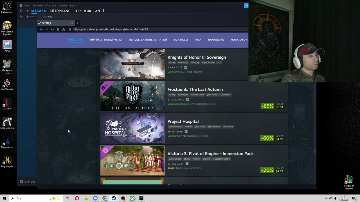The height and width of the screenshot is (202, 360).
Task: Click the Windows Start button
Action: (x=4, y=198)
